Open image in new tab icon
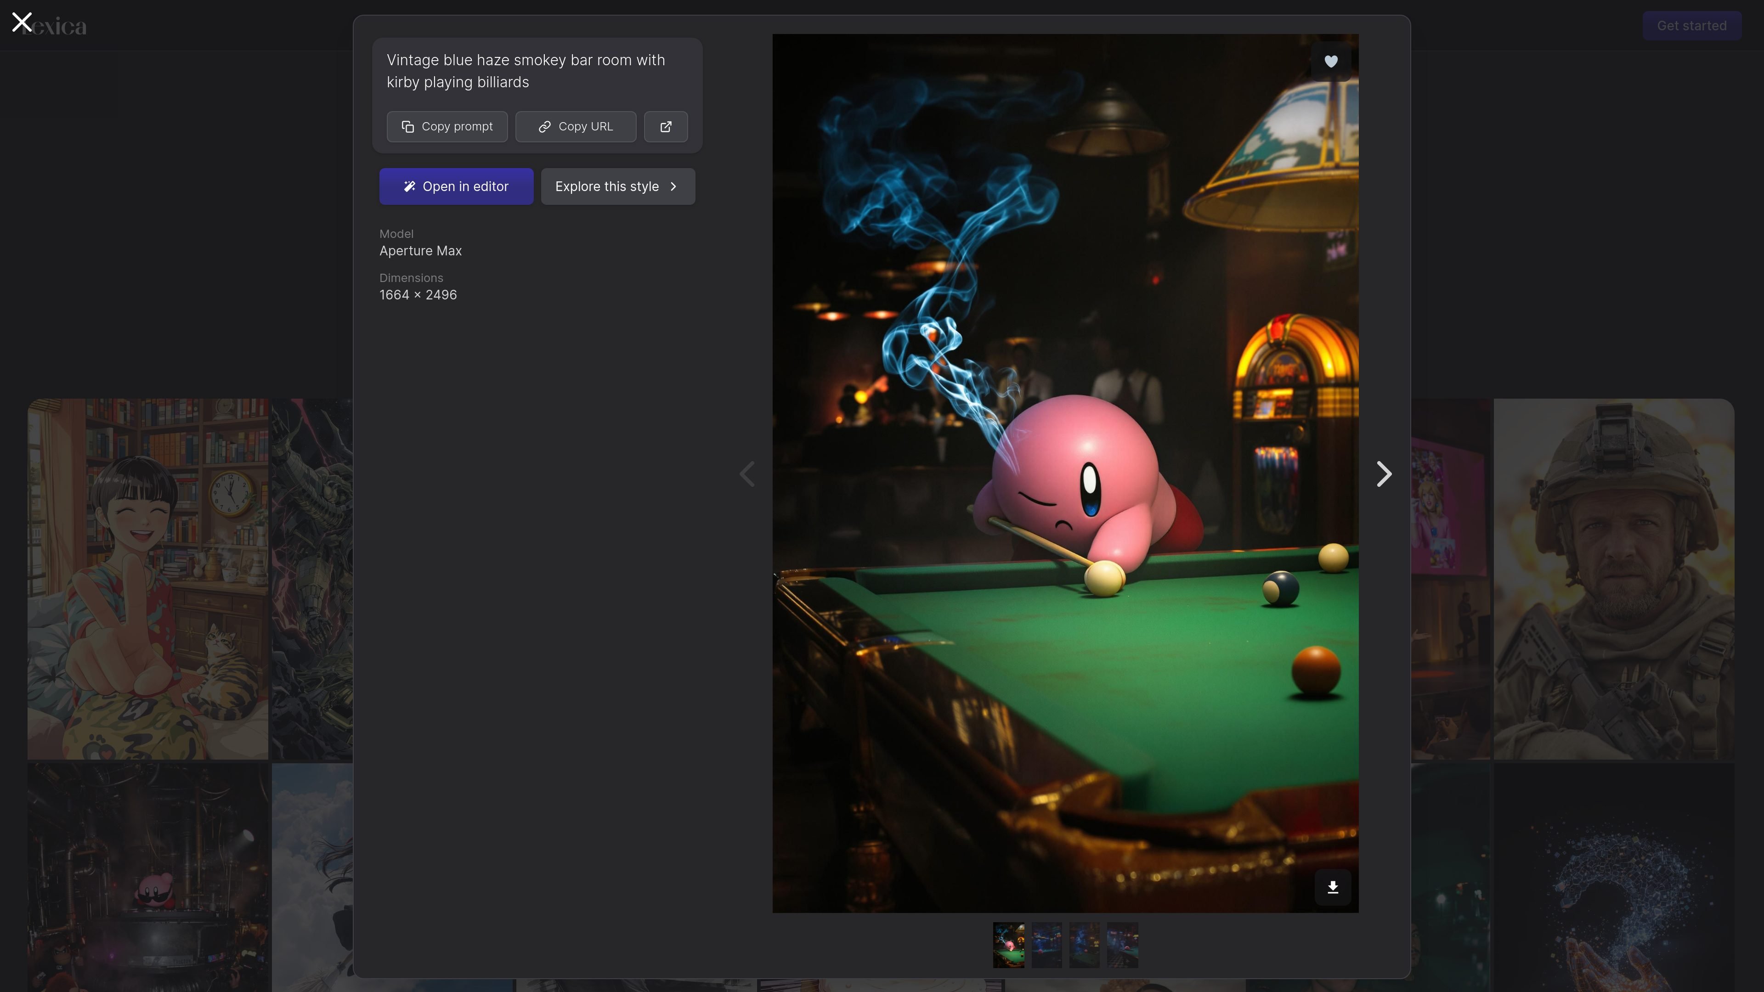Viewport: 1764px width, 992px height. pos(666,127)
